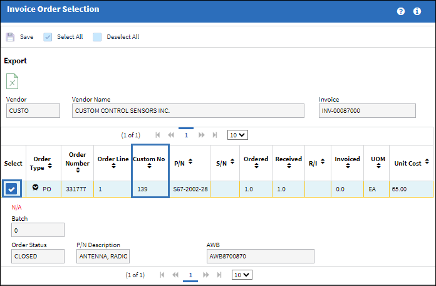The width and height of the screenshot is (436, 286).
Task: Go to first page in top paginator
Action: pyautogui.click(x=158, y=135)
